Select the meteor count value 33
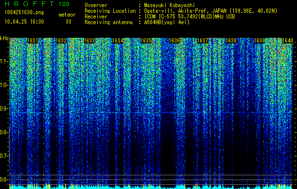 68,22
